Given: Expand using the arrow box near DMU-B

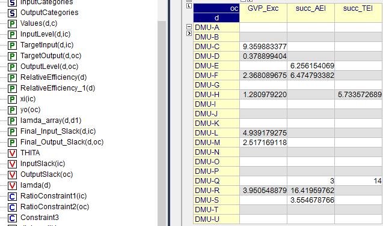Looking at the screenshot, I should click(x=189, y=34).
